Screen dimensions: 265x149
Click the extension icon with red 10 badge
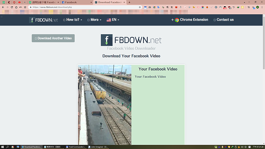225,7
